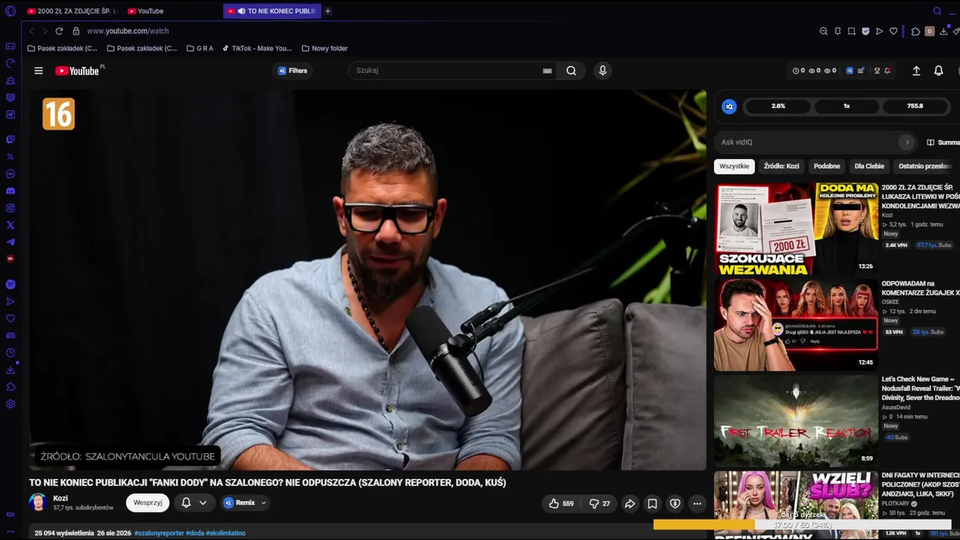Screen dimensions: 960x540
Task: Open the heart bookmark icon in address bar
Action: [893, 31]
